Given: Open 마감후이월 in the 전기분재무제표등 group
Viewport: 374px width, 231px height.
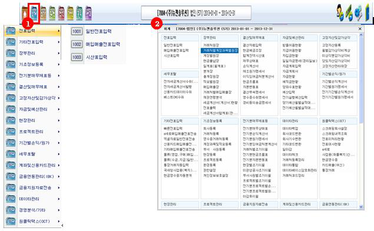Looking at the screenshot, I should [250, 196].
